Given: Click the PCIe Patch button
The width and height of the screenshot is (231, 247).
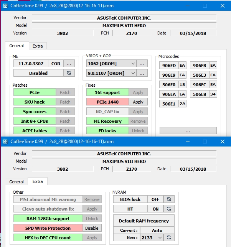Looking at the screenshot, I should [x=65, y=92].
